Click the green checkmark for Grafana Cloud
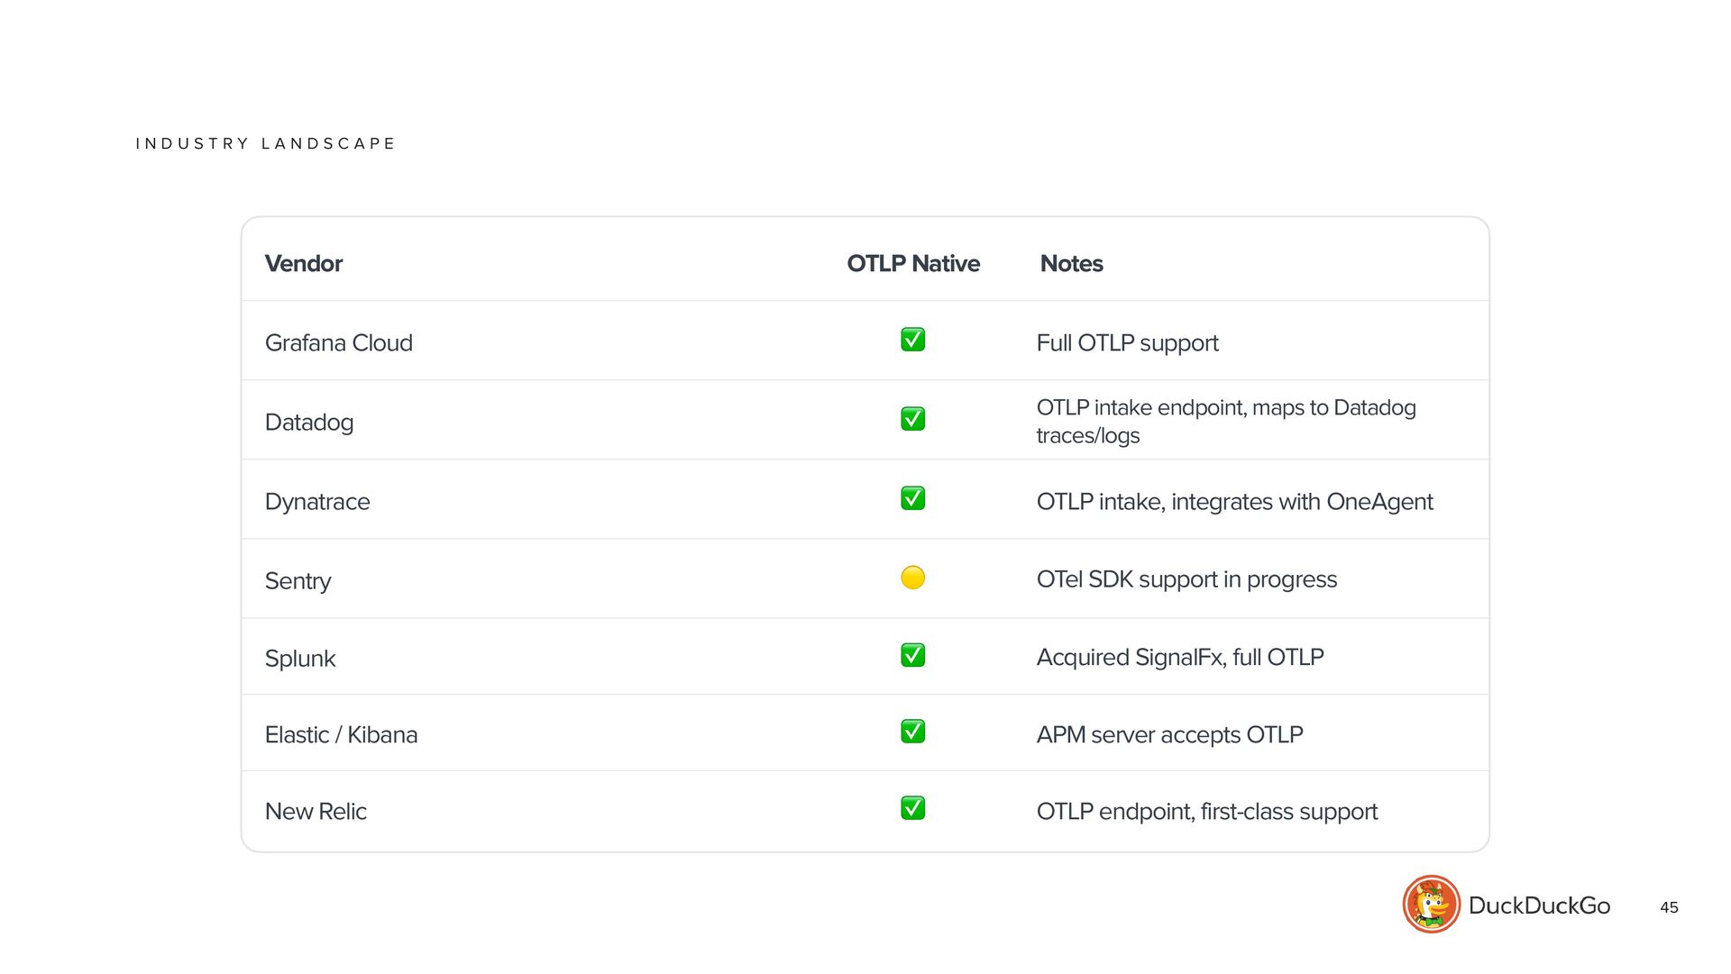 (912, 340)
